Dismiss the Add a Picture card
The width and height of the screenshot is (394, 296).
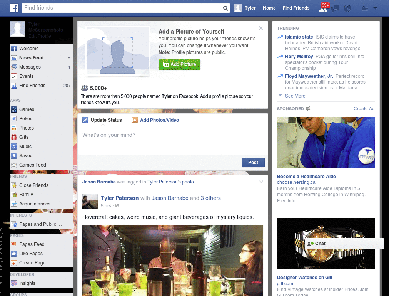click(x=261, y=28)
